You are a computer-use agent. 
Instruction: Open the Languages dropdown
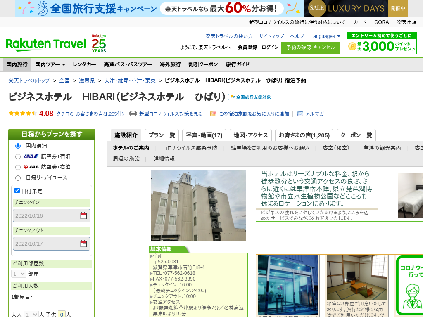click(325, 36)
